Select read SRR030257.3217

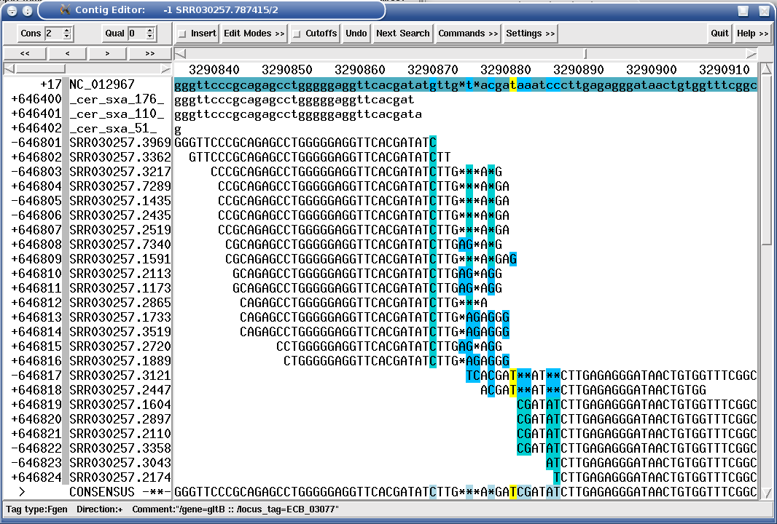click(120, 172)
